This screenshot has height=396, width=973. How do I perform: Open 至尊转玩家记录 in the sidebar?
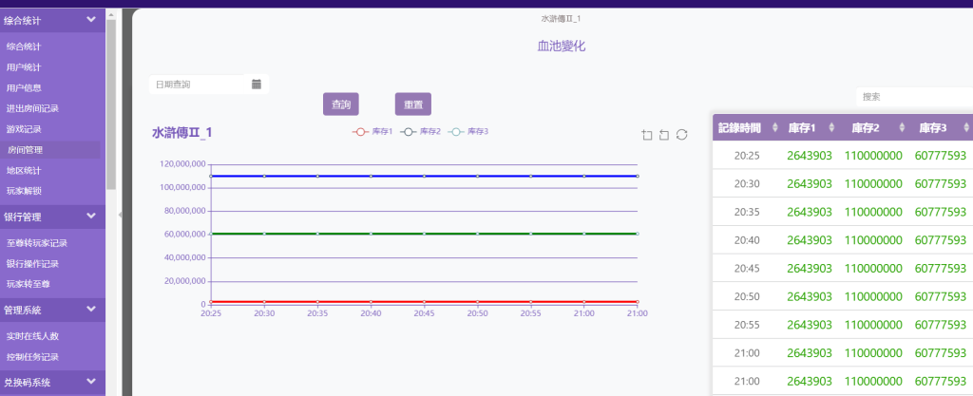tap(37, 243)
